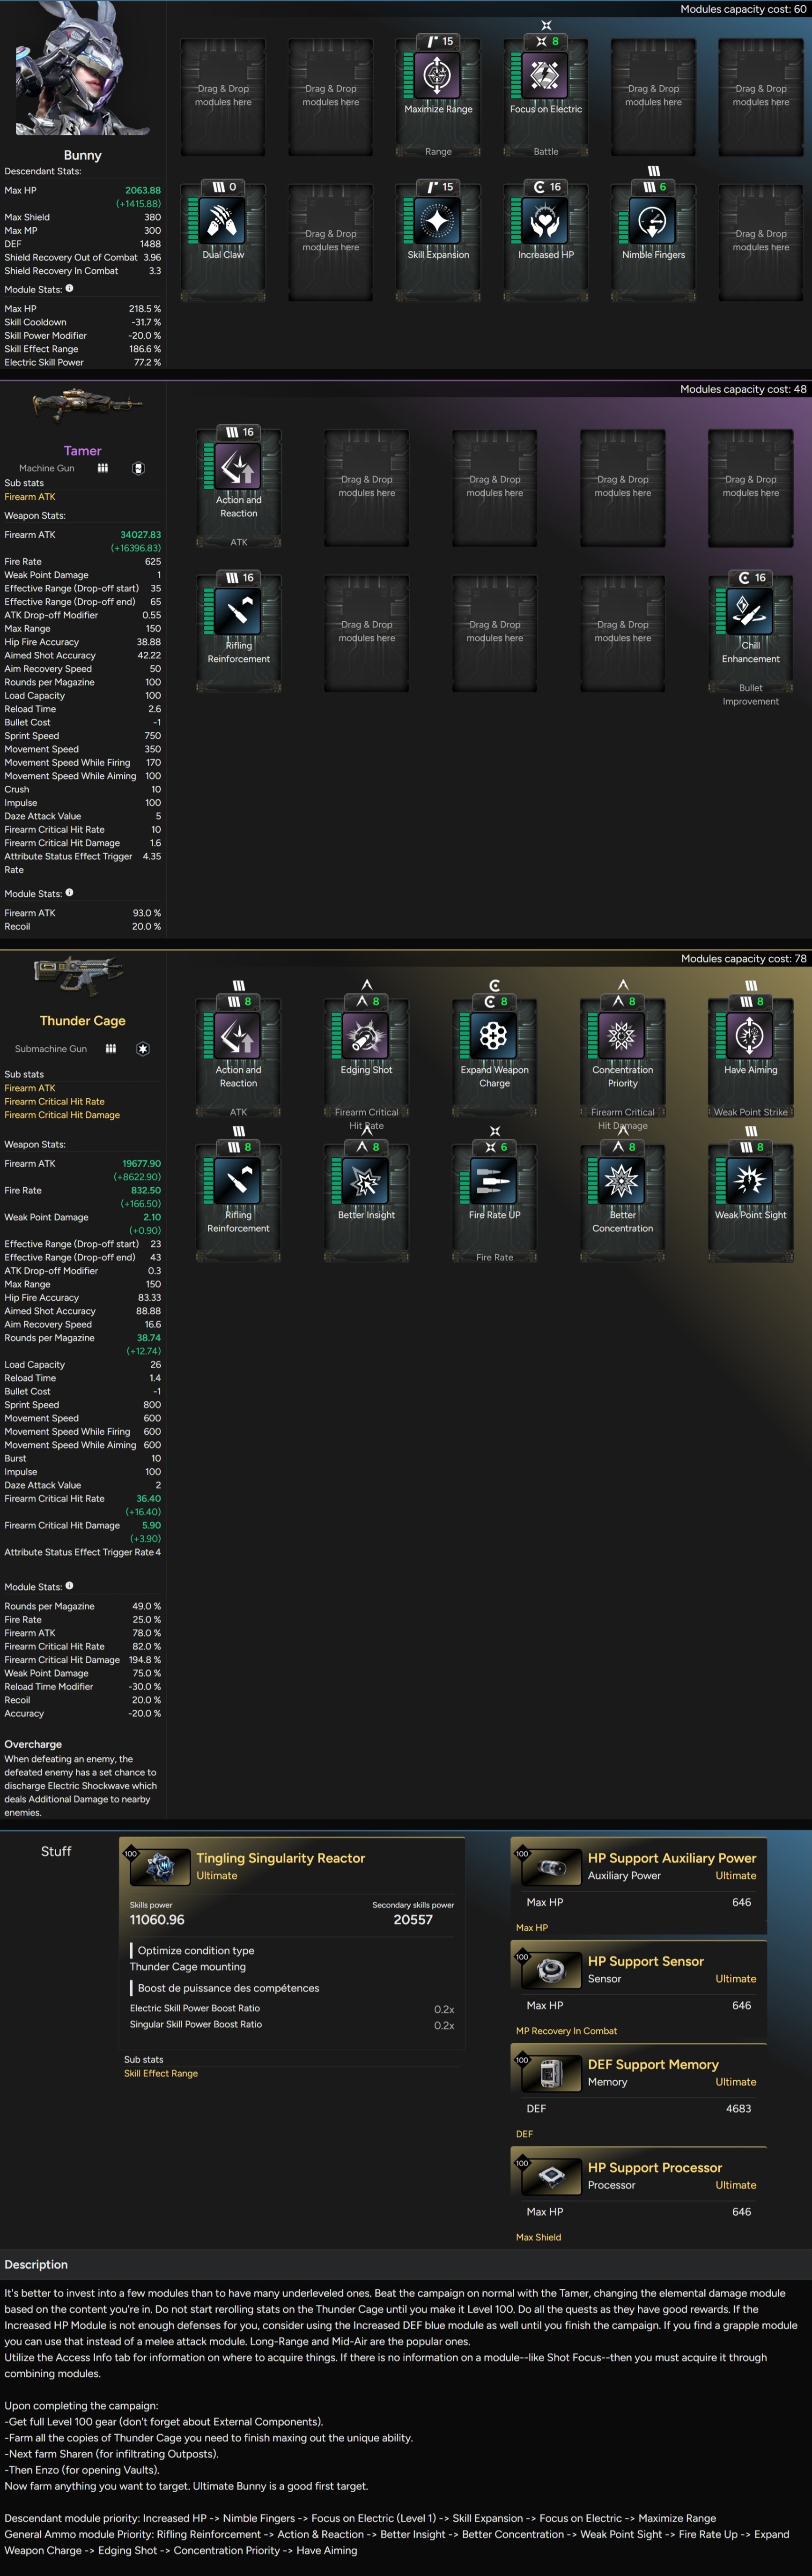The width and height of the screenshot is (812, 2576).
Task: Click the info icon beside Tamer's Module Stats
Action: click(x=69, y=893)
